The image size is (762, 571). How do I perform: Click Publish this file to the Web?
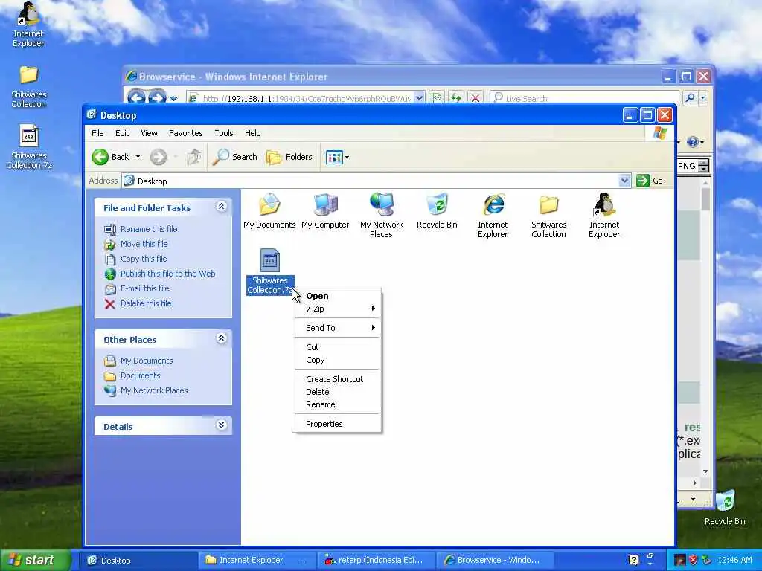click(x=167, y=274)
